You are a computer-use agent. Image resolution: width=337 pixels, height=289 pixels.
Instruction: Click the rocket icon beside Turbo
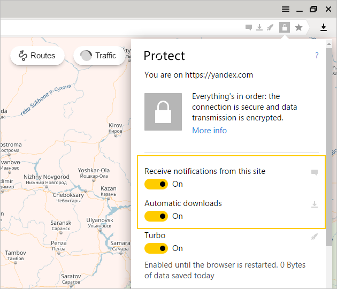tap(315, 237)
